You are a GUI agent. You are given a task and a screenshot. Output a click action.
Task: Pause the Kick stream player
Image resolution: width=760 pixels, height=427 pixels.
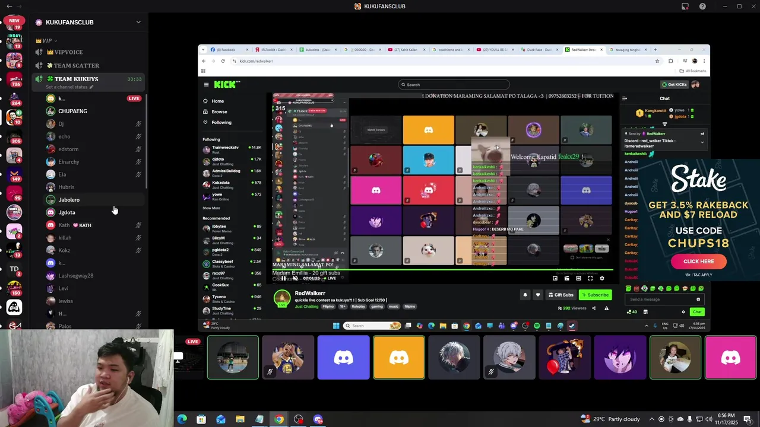coord(283,278)
